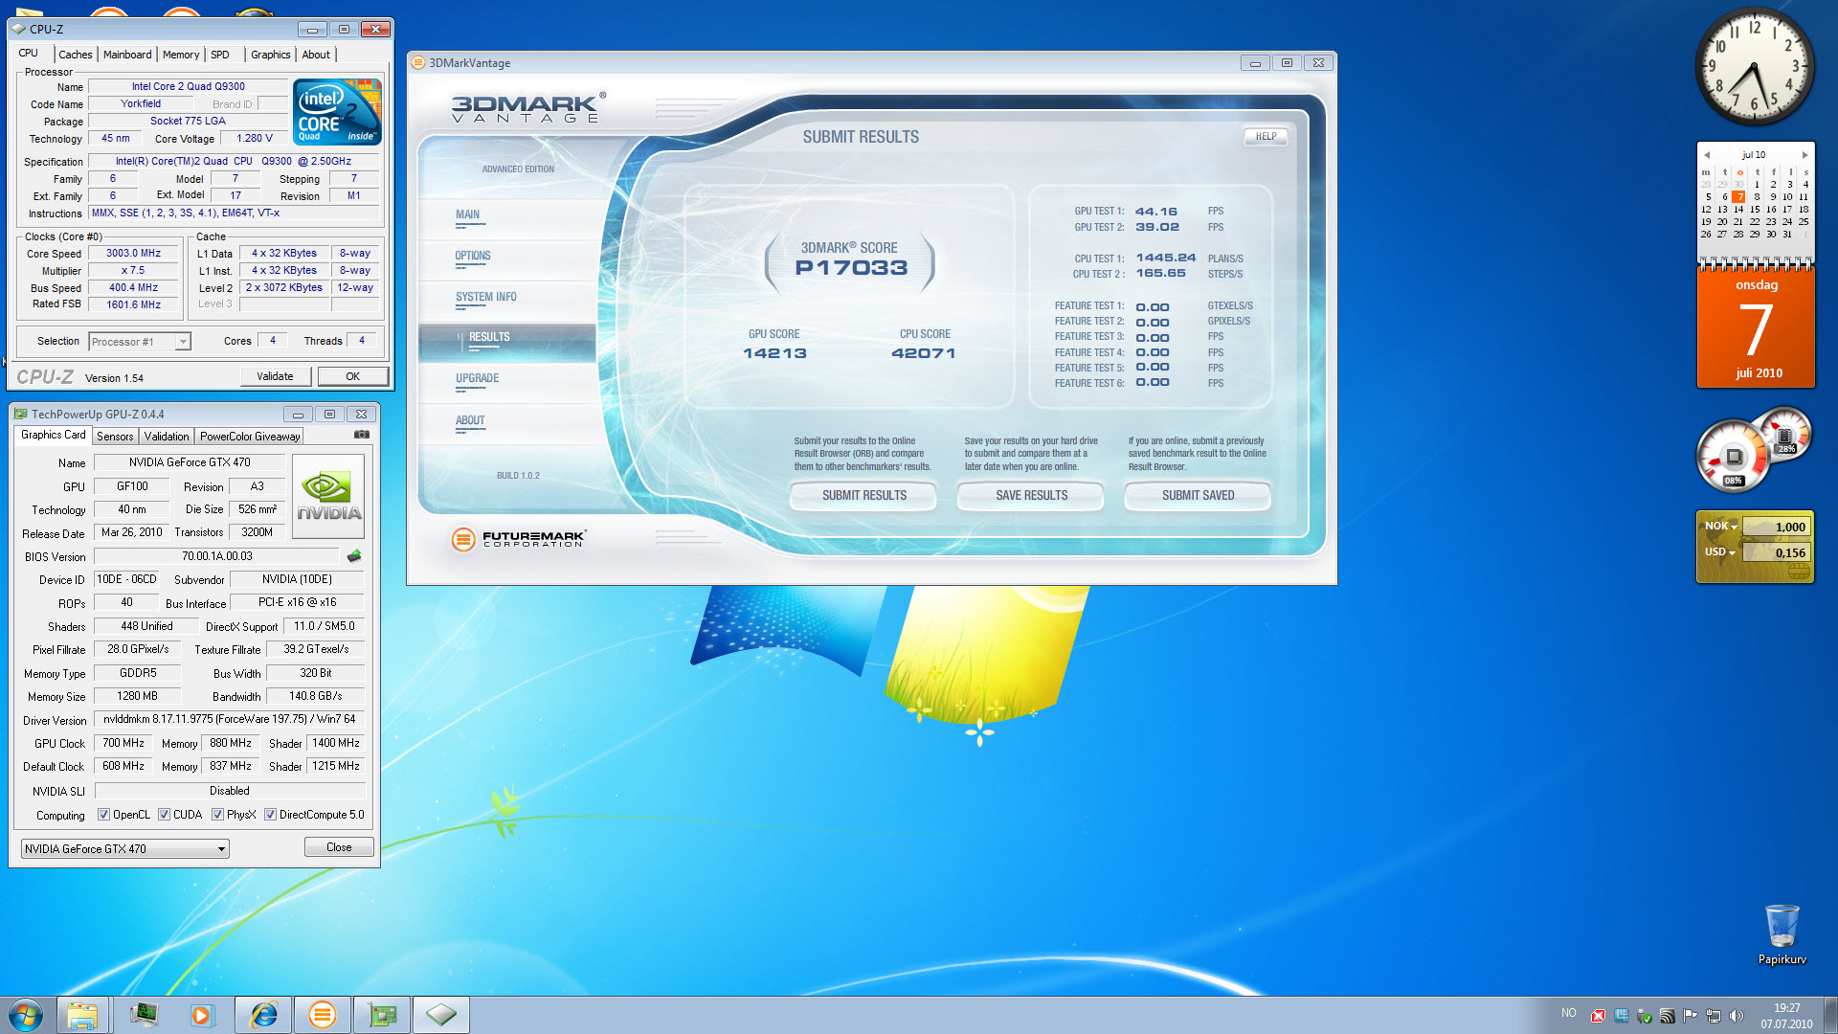Open the USD currency dropdown
Screen dimensions: 1838x1034
pos(1720,552)
